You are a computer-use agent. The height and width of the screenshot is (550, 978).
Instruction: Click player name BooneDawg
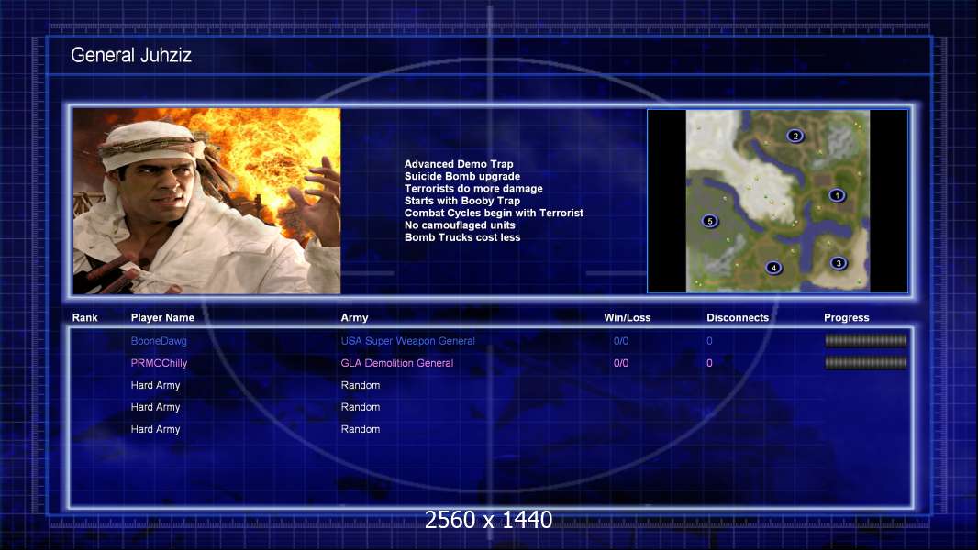pos(159,341)
